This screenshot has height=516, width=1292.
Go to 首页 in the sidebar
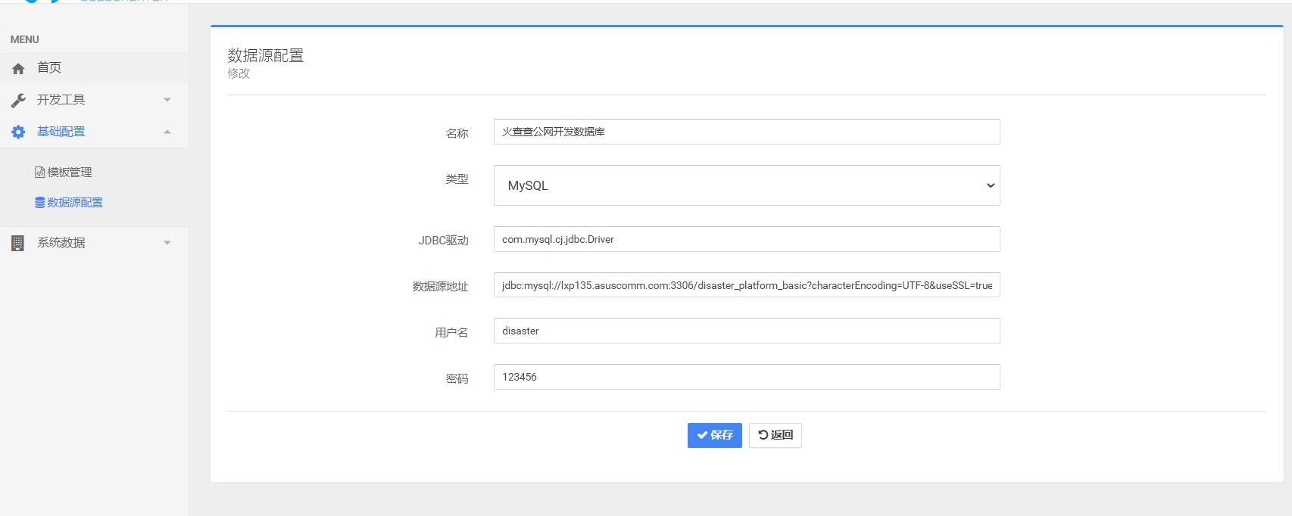tap(94, 68)
